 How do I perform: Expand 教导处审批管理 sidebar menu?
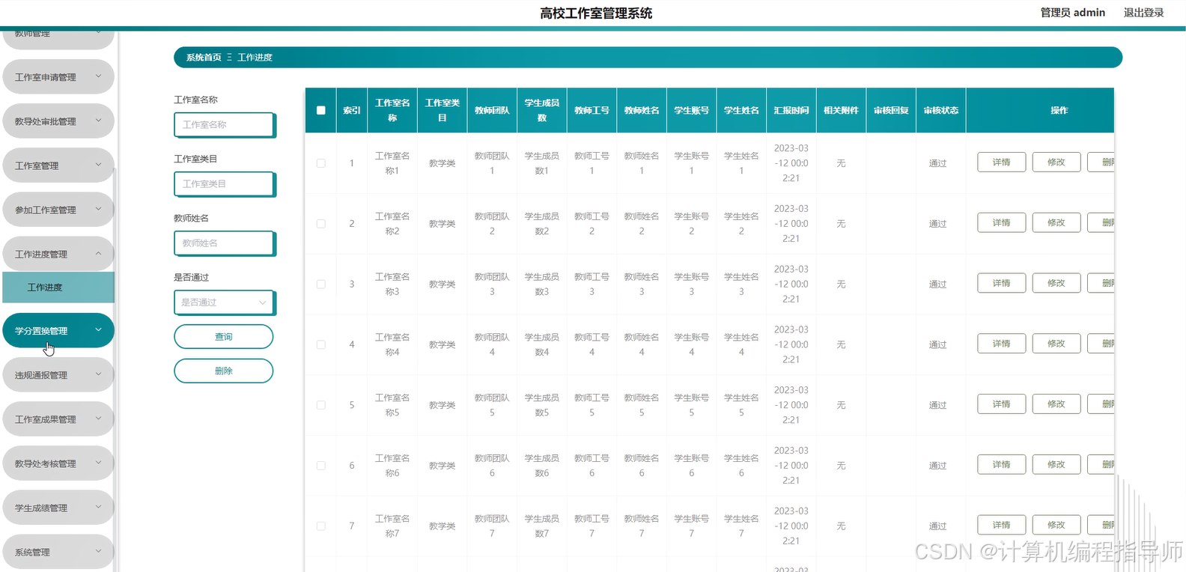pyautogui.click(x=58, y=121)
